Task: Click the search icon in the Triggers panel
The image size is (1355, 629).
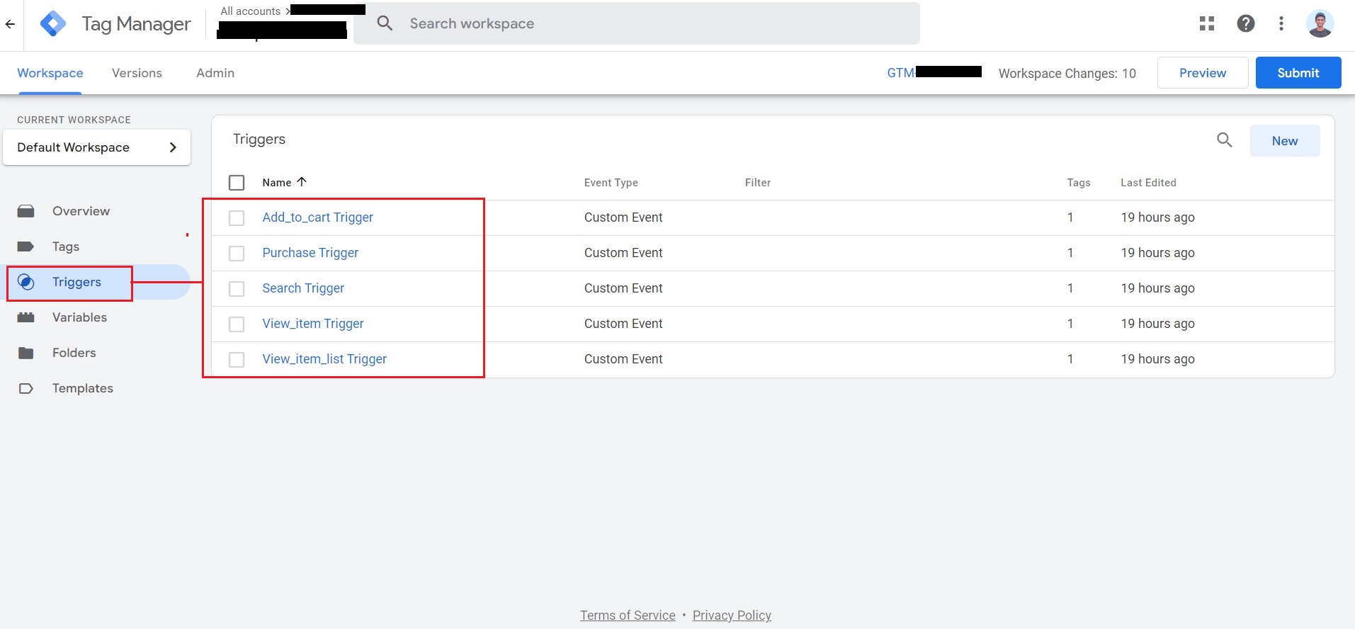Action: (1225, 140)
